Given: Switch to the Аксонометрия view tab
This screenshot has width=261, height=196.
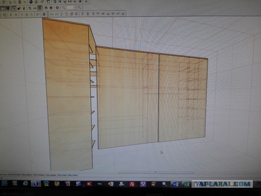Looking at the screenshot, I should click(x=15, y=175).
